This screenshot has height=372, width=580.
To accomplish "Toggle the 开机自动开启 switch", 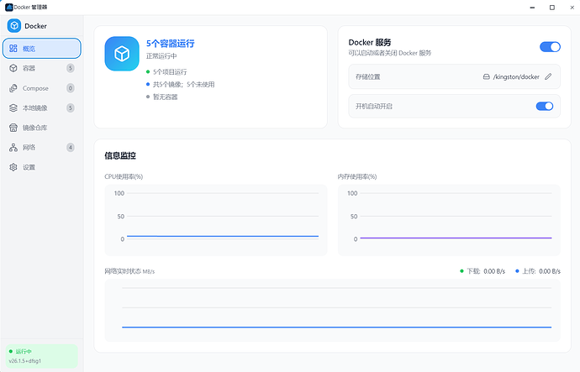I will (545, 106).
